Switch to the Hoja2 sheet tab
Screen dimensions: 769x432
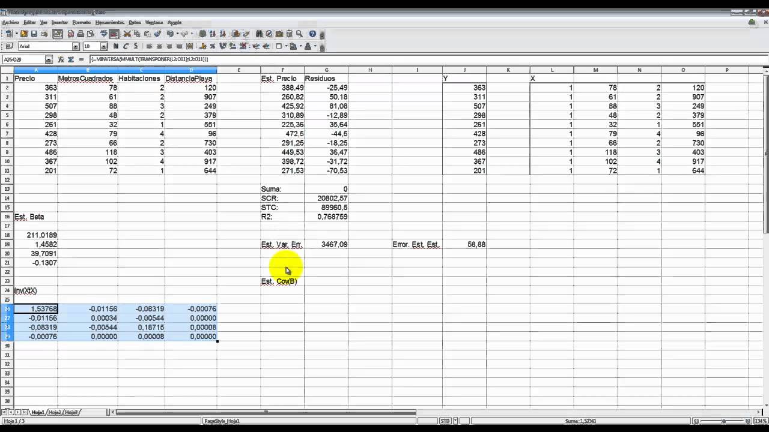coord(55,412)
